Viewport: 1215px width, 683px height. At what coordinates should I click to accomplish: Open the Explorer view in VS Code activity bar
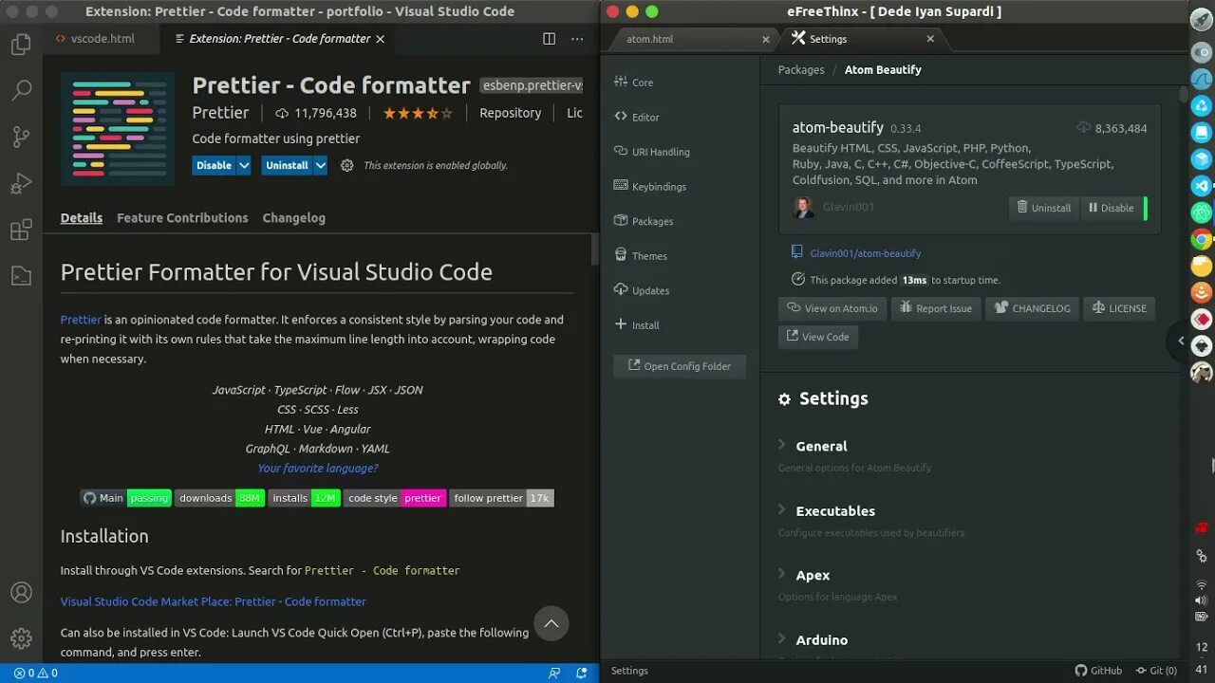click(21, 45)
